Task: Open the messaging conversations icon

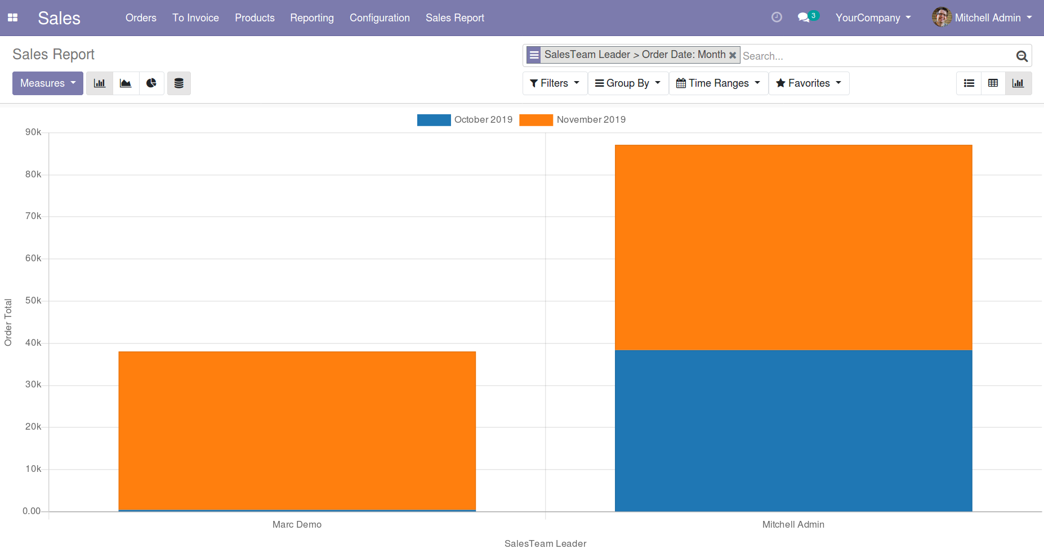Action: 804,17
